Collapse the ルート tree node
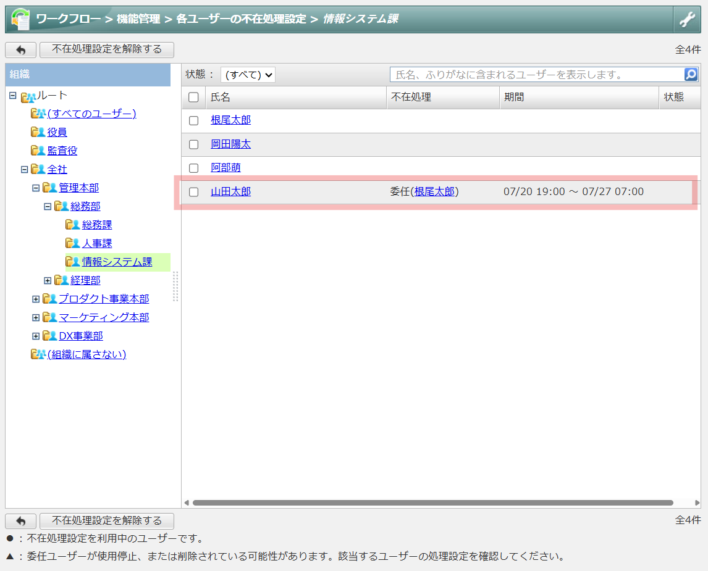Viewport: 708px width, 571px height. (12, 96)
